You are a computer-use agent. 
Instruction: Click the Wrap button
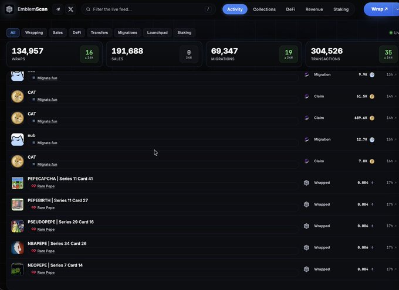379,9
